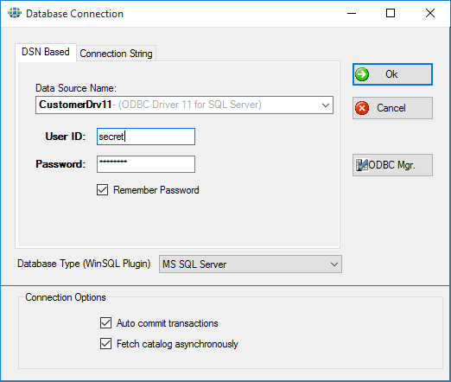Viewport: 451px width, 382px height.
Task: Click the WinSQL globe icon in title bar
Action: tap(15, 13)
